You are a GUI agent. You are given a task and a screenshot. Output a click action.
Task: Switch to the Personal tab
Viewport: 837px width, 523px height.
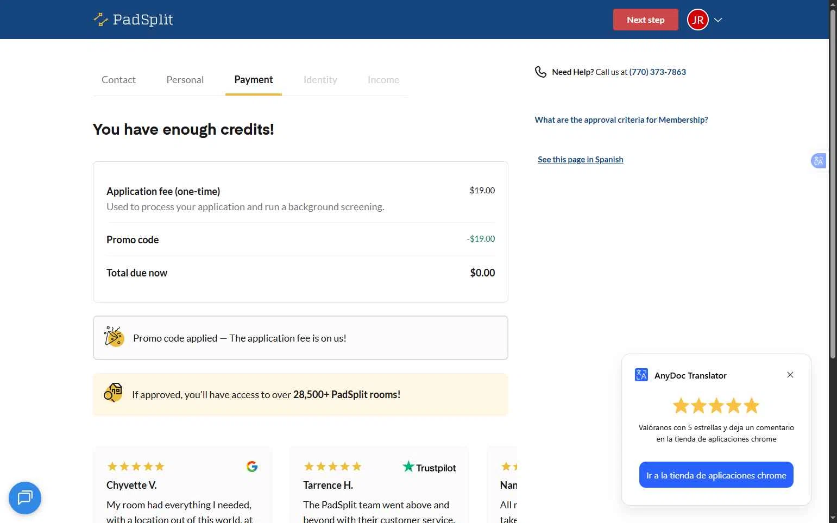[x=185, y=80]
